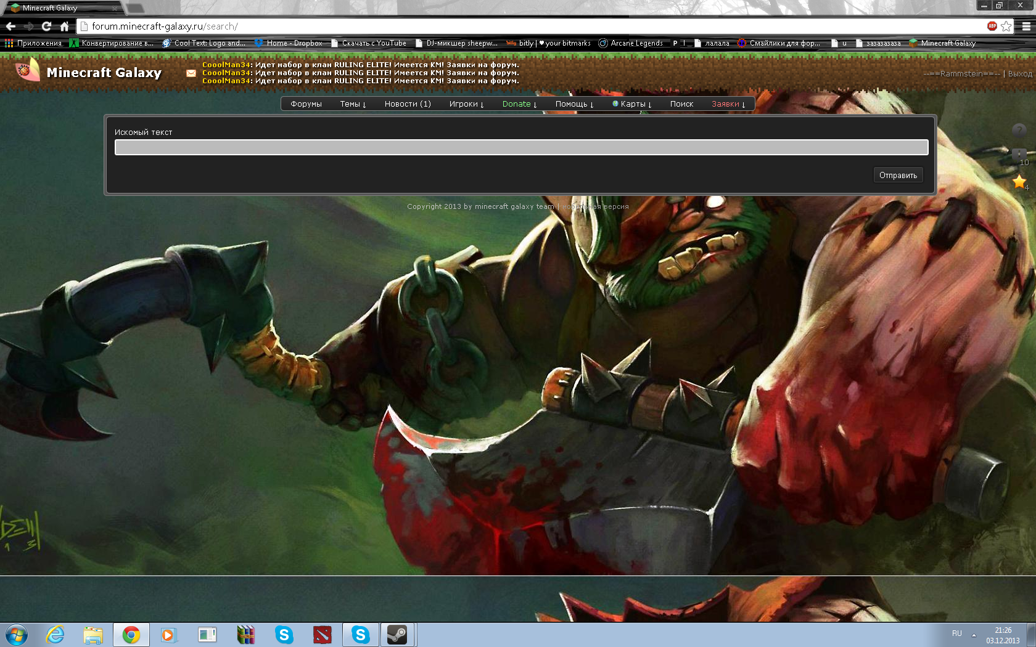Show hidden system tray icons arrow
This screenshot has width=1036, height=647.
click(x=974, y=635)
